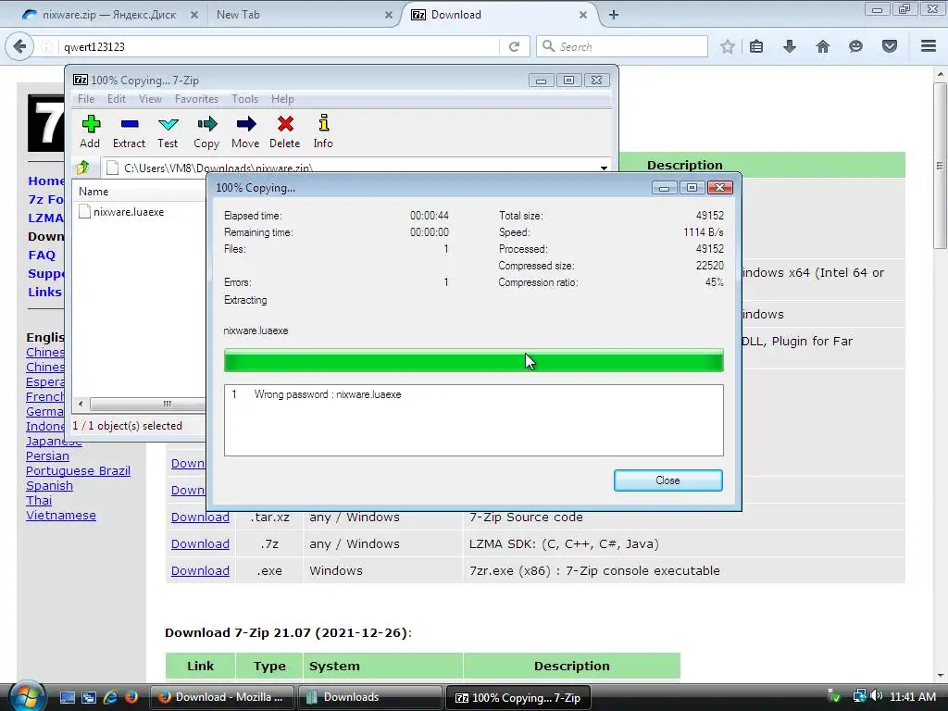Expand the 7-Zip address path dropdown
This screenshot has height=711, width=948.
pos(604,168)
